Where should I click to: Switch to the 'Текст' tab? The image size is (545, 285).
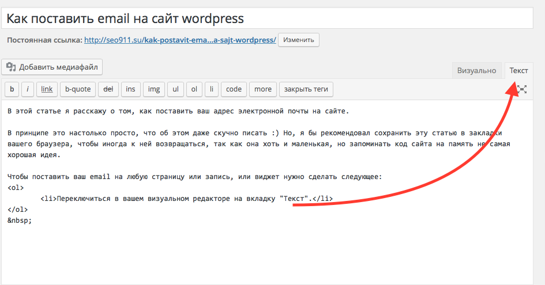click(x=518, y=70)
